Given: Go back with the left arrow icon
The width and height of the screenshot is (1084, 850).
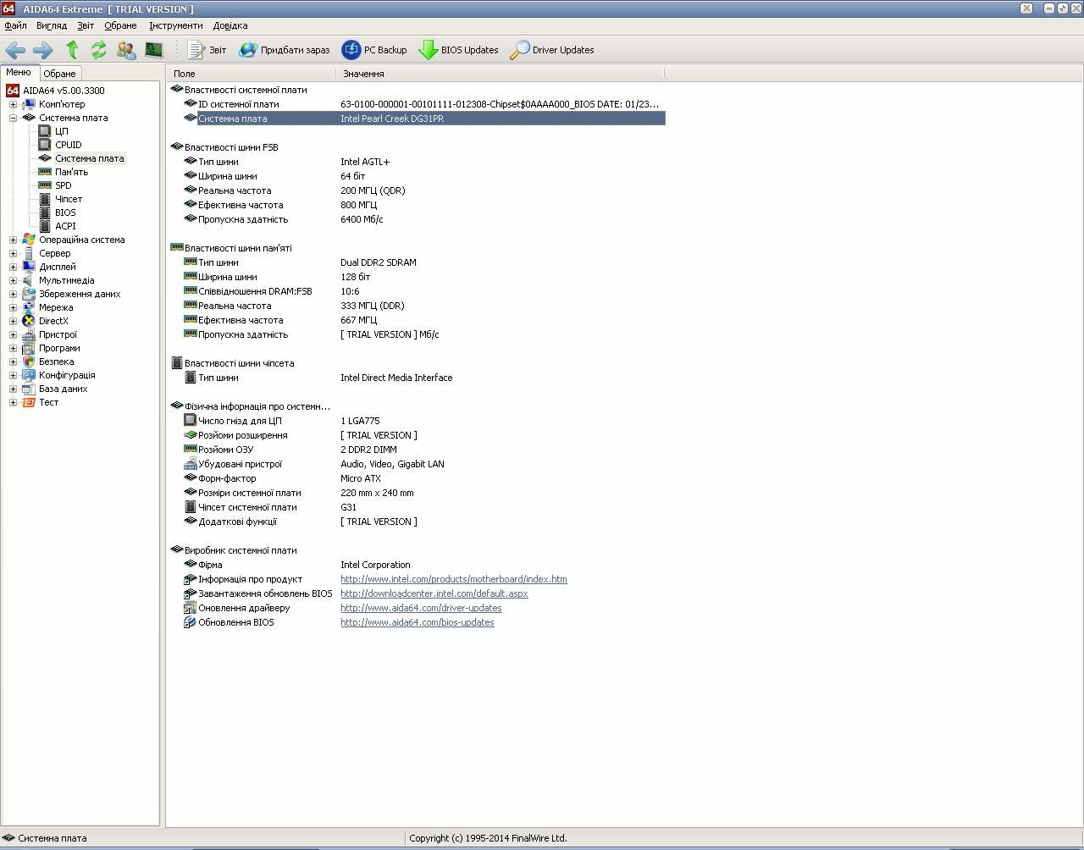Looking at the screenshot, I should (x=15, y=50).
